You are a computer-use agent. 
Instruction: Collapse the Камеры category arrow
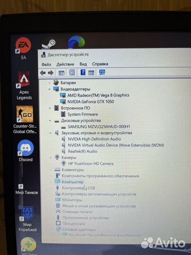click(x=51, y=157)
